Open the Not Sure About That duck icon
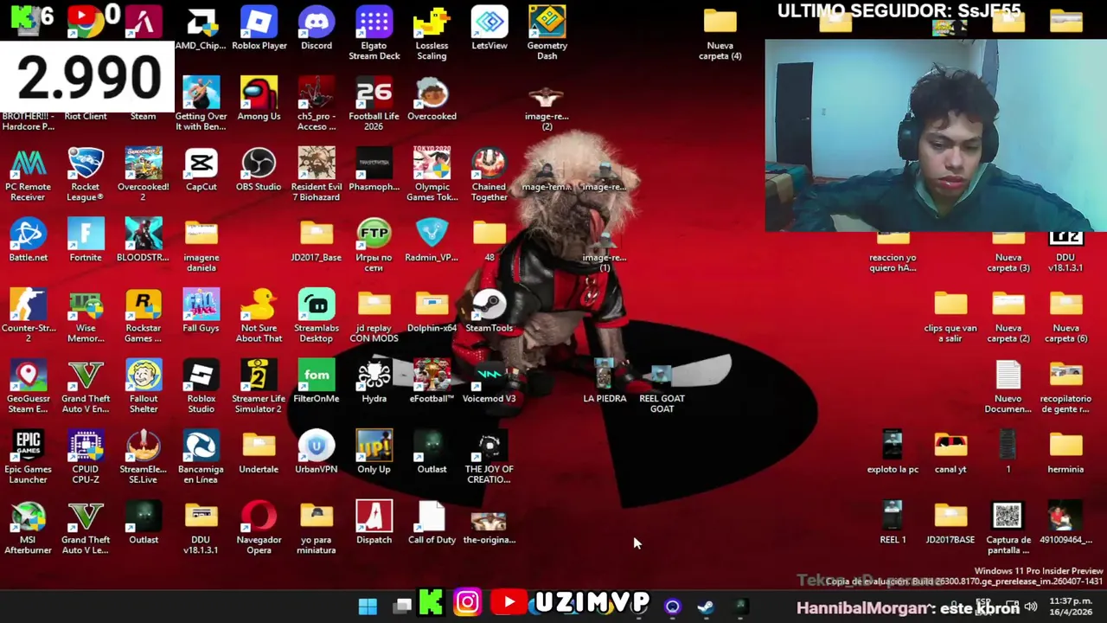 click(x=259, y=317)
